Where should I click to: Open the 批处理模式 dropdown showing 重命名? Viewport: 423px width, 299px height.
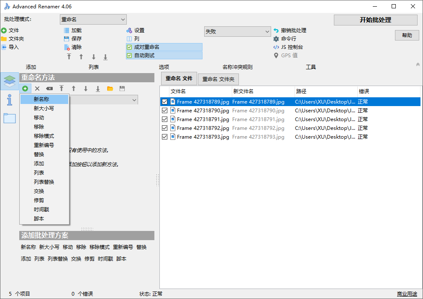93,19
